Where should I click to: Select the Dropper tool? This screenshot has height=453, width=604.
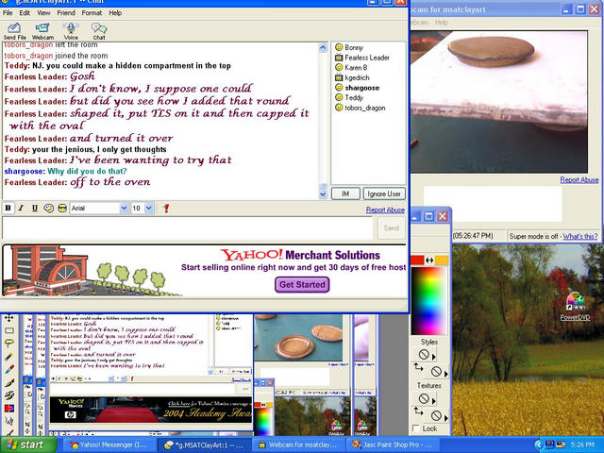tap(8, 369)
